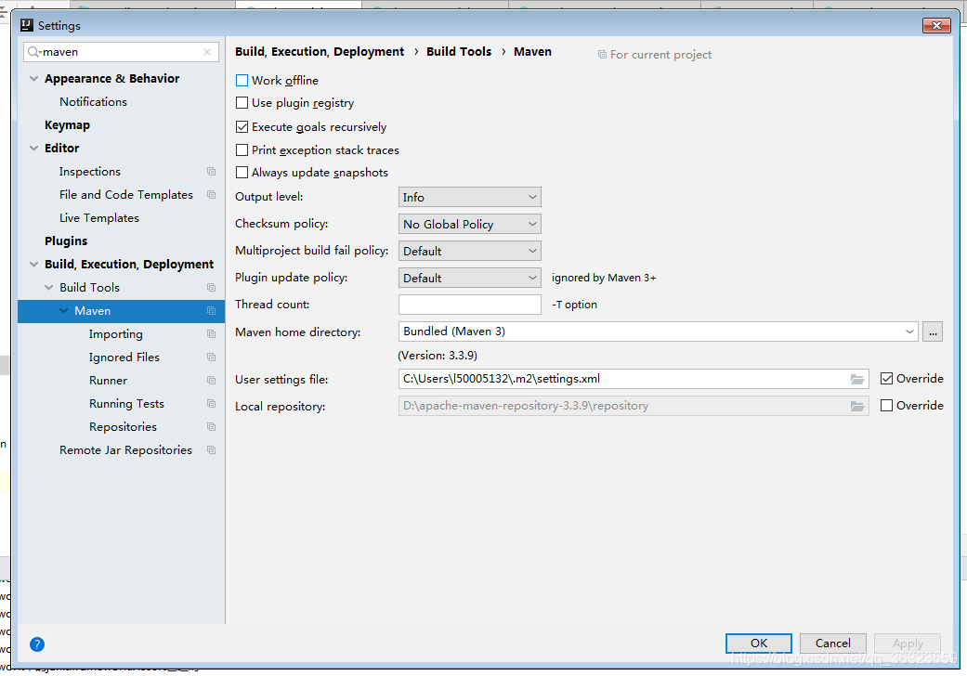Disable Execute goals recursively checkbox

(242, 127)
